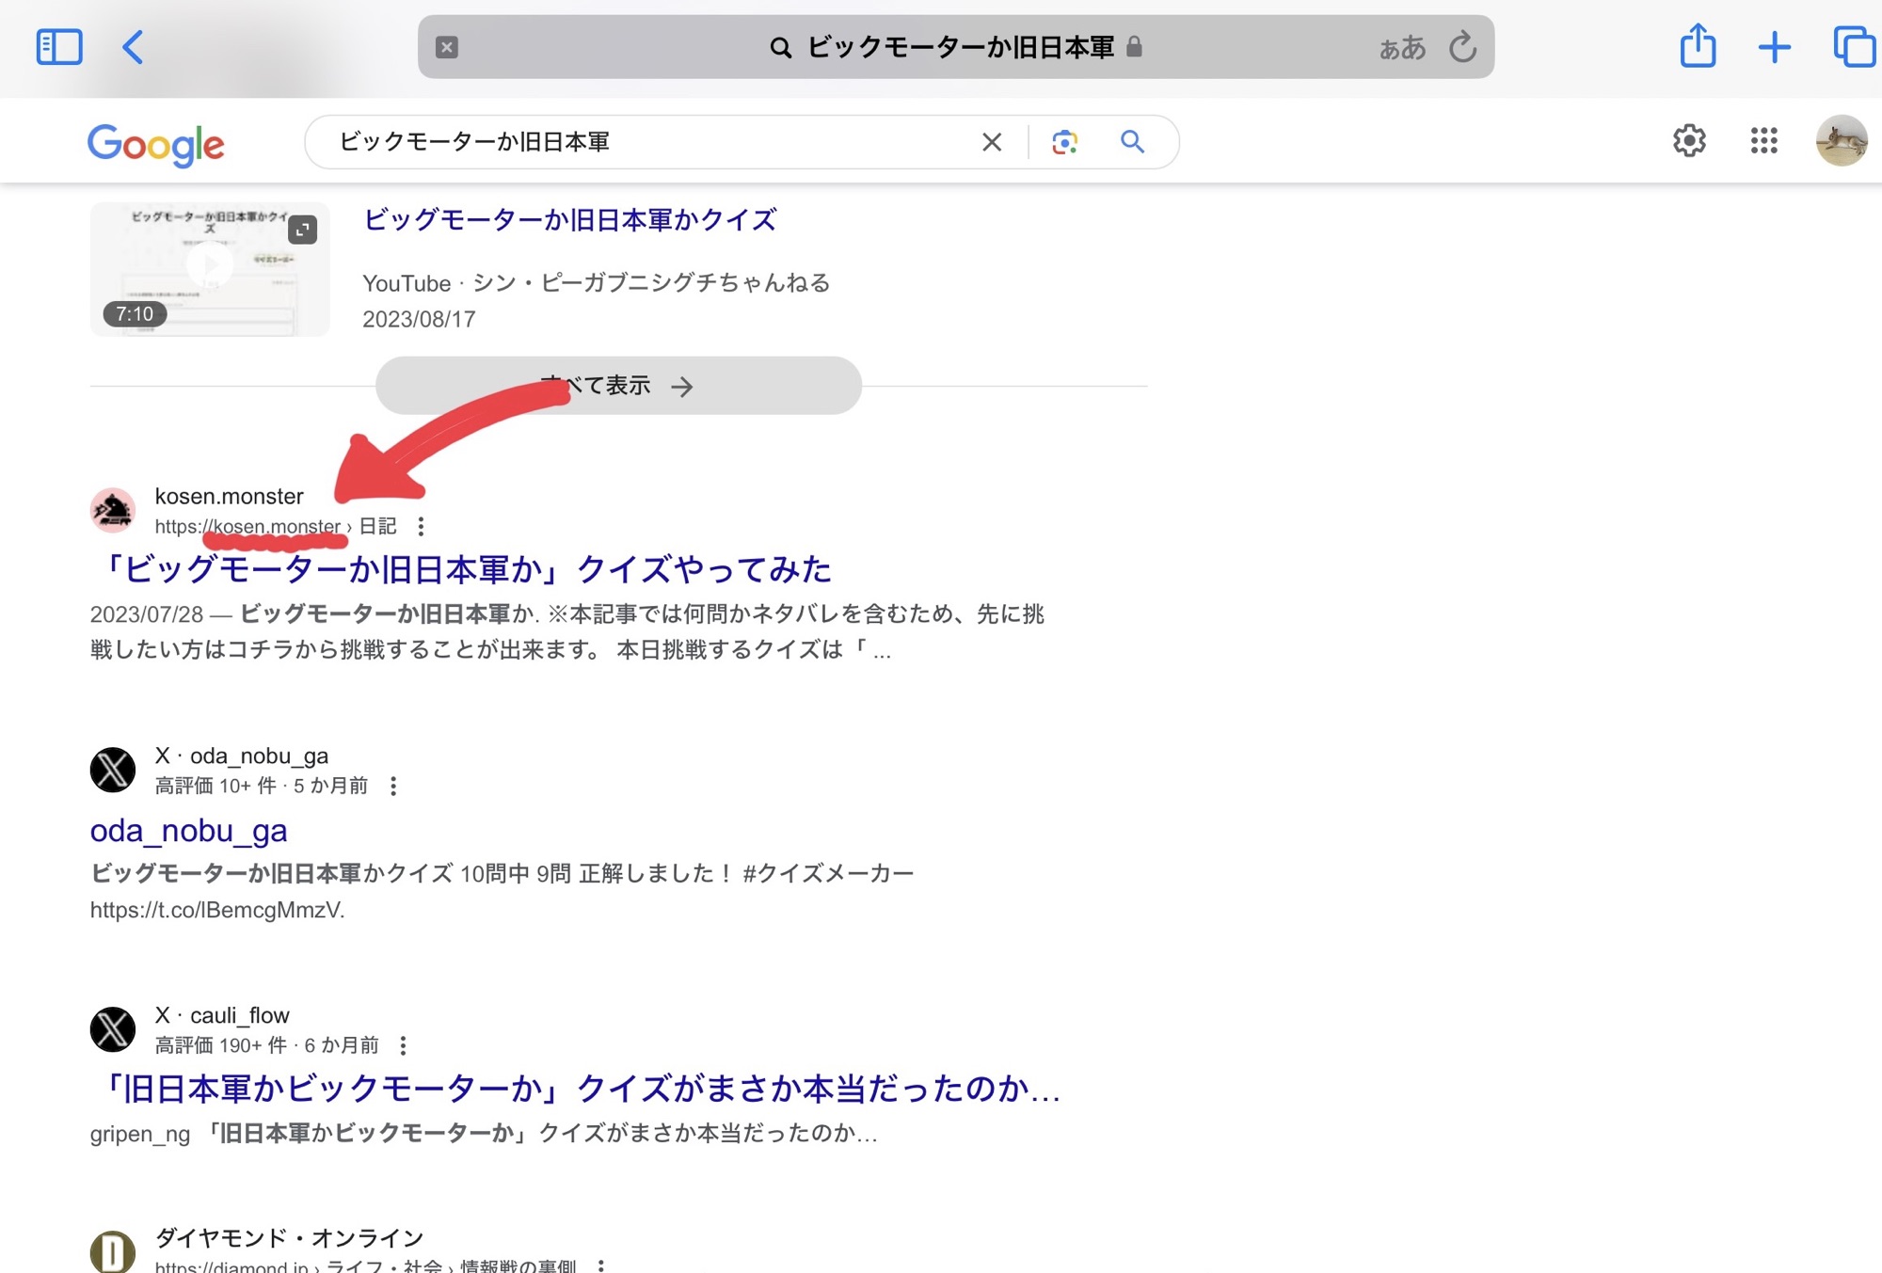Focus the Safari address bar
This screenshot has width=1882, height=1273.
[956, 47]
